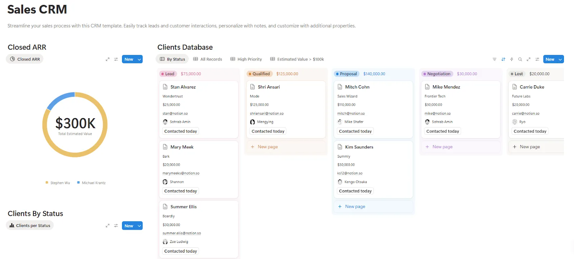The image size is (574, 259).
Task: Open Clients By Status view settings sliders
Action: pos(116,226)
